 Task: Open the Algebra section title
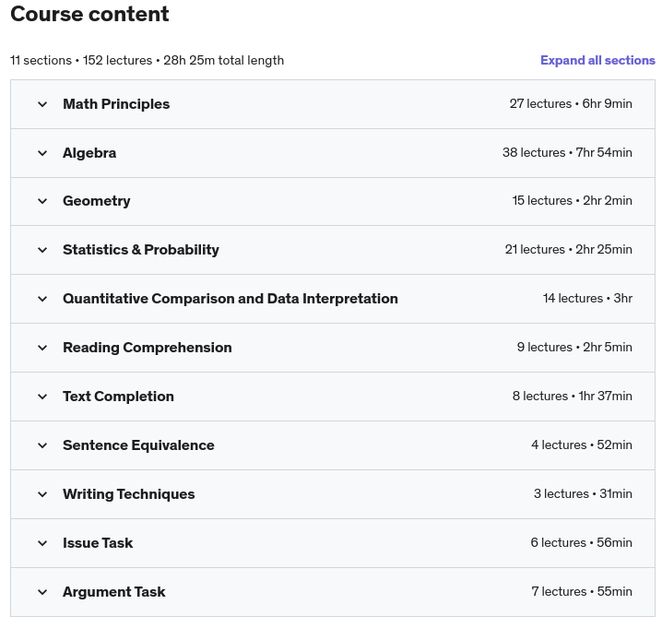coord(89,153)
